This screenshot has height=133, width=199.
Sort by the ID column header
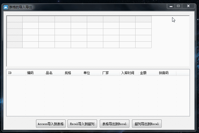coord(16,73)
